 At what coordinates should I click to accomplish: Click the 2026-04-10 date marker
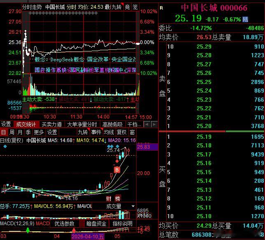click(x=88, y=237)
